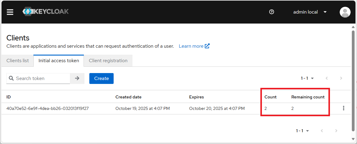
Task: Open the top 1 - 1 pagination dropdown
Action: click(307, 78)
